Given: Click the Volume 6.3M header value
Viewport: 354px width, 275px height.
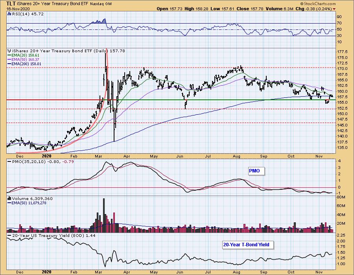Looking at the screenshot, I should 279,9.
